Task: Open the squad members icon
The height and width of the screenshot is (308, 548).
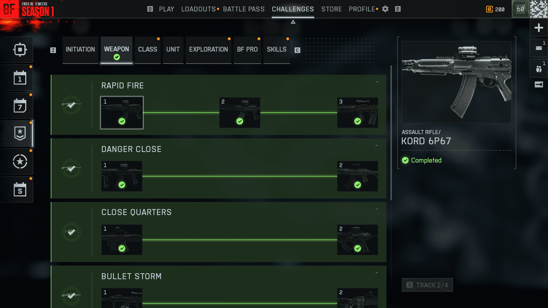Action: point(539,69)
